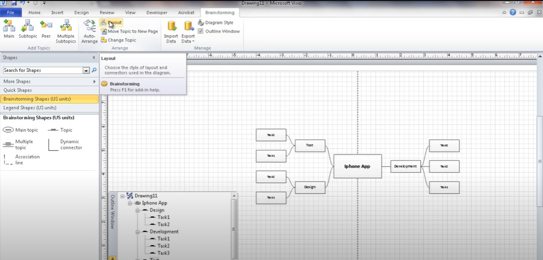This screenshot has height=260, width=543.
Task: Select the Iphone App shape on the canvas
Action: pos(357,166)
